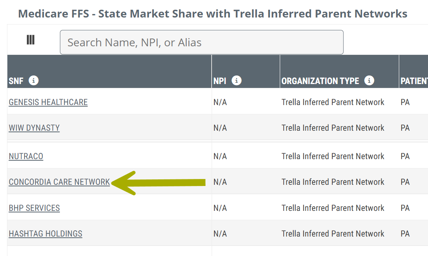Sort by the NPI column header

(220, 81)
